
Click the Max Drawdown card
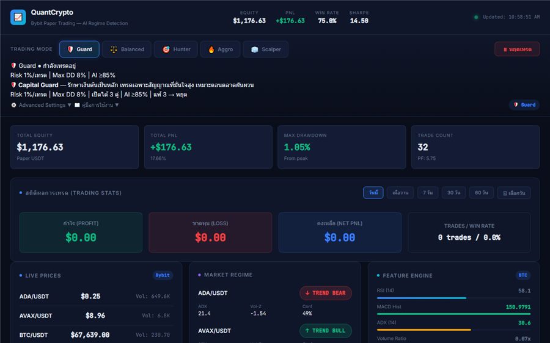(x=342, y=147)
